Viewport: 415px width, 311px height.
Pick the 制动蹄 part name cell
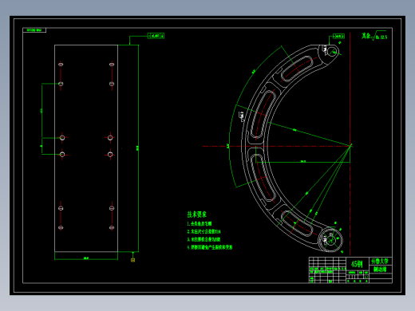380,269
